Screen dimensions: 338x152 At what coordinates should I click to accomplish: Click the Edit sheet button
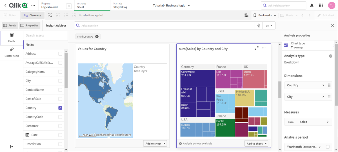click(326, 15)
